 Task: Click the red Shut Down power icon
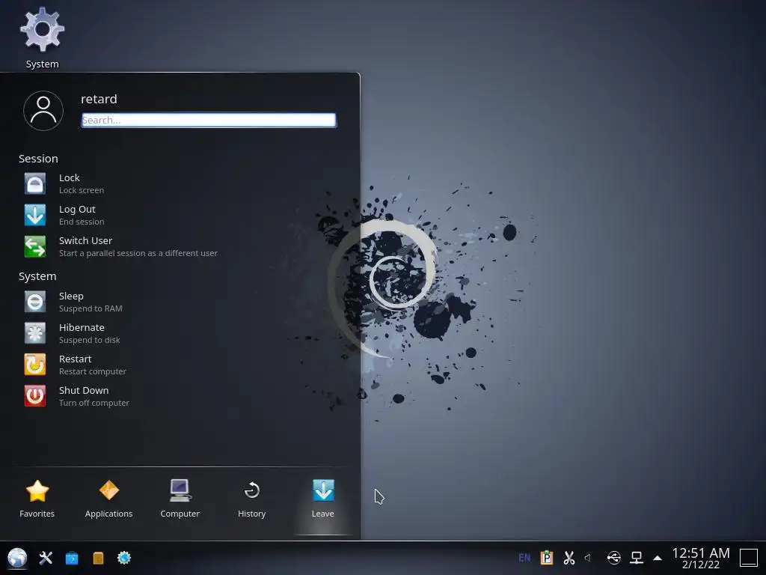34,396
